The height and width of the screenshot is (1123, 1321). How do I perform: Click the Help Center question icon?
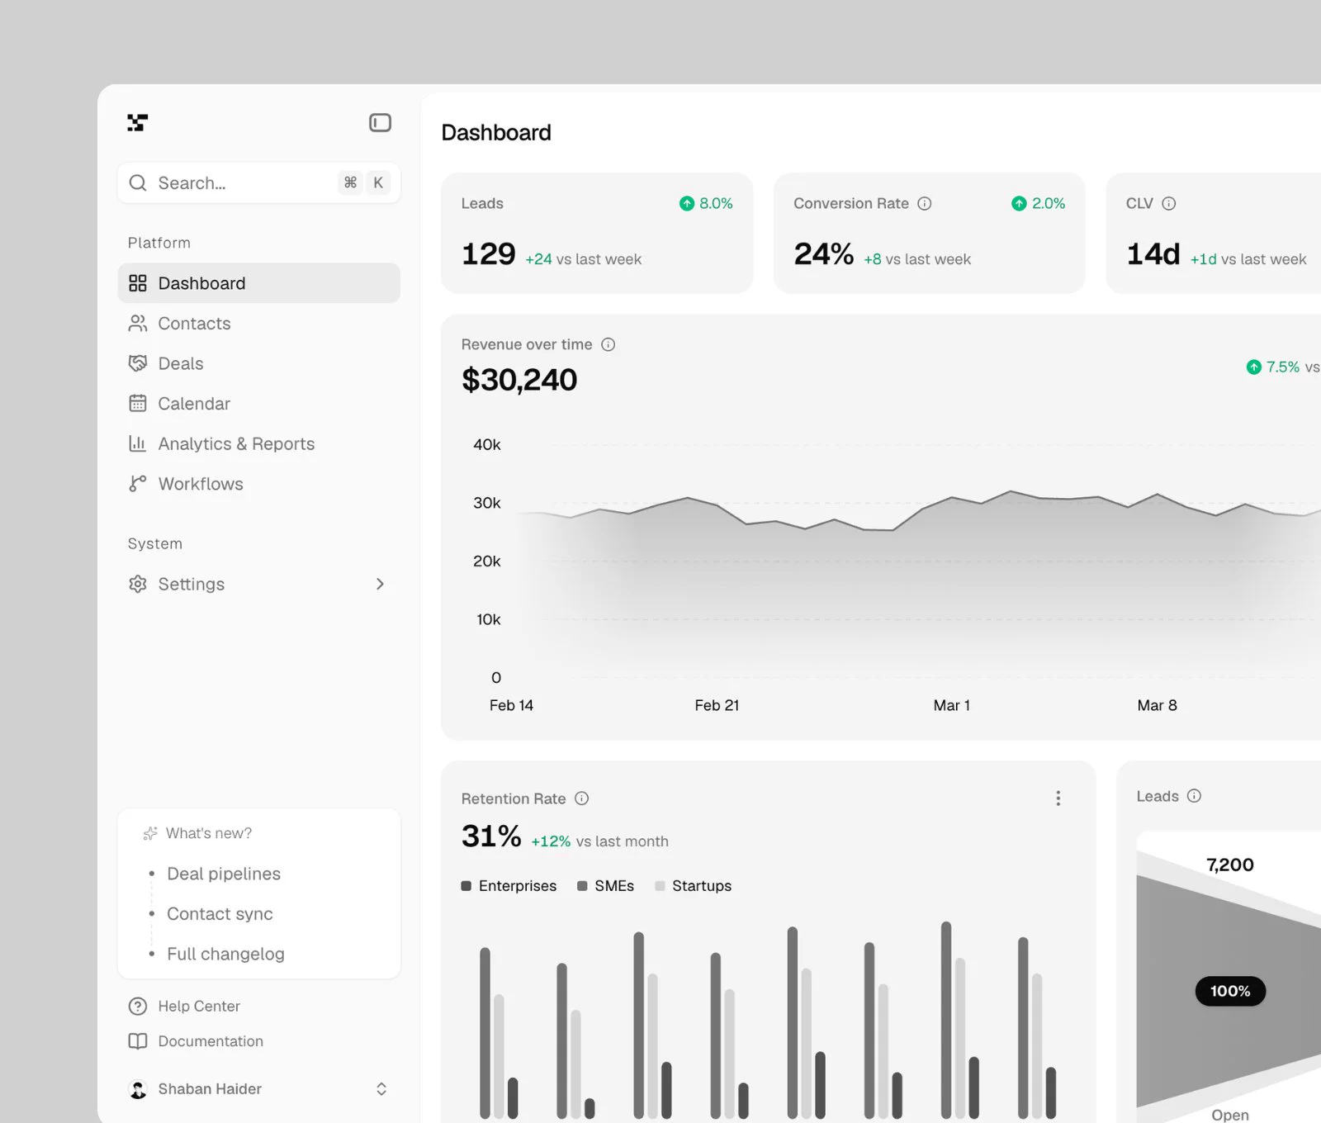tap(138, 1006)
